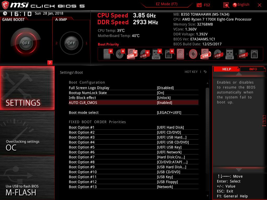Click the F12 screenshot label
The image size is (267, 200).
click(x=207, y=5)
